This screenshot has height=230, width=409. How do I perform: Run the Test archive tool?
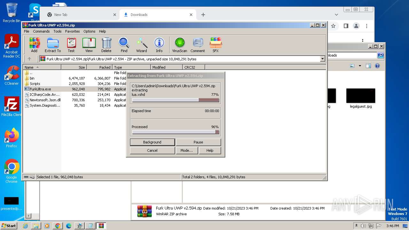(x=71, y=45)
